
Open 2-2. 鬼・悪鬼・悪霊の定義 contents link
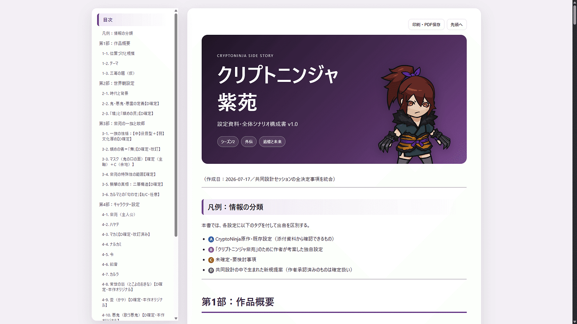click(x=130, y=104)
